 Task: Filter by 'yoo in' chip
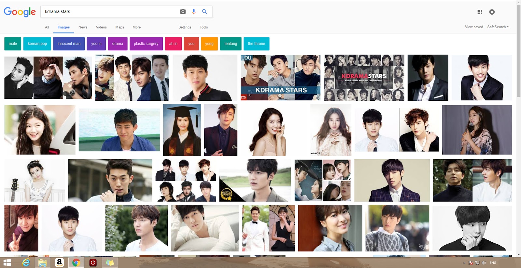point(96,44)
